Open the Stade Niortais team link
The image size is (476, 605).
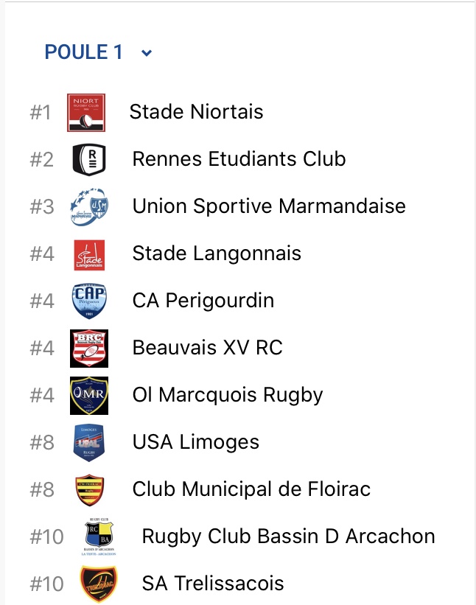196,112
